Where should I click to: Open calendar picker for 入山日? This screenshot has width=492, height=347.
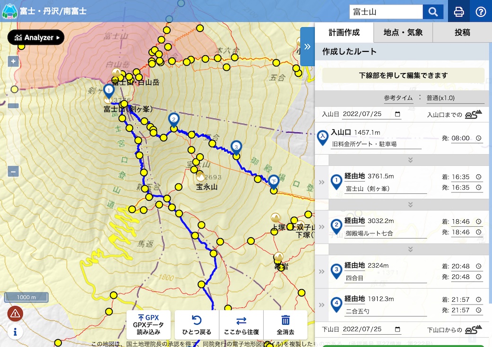click(x=397, y=114)
